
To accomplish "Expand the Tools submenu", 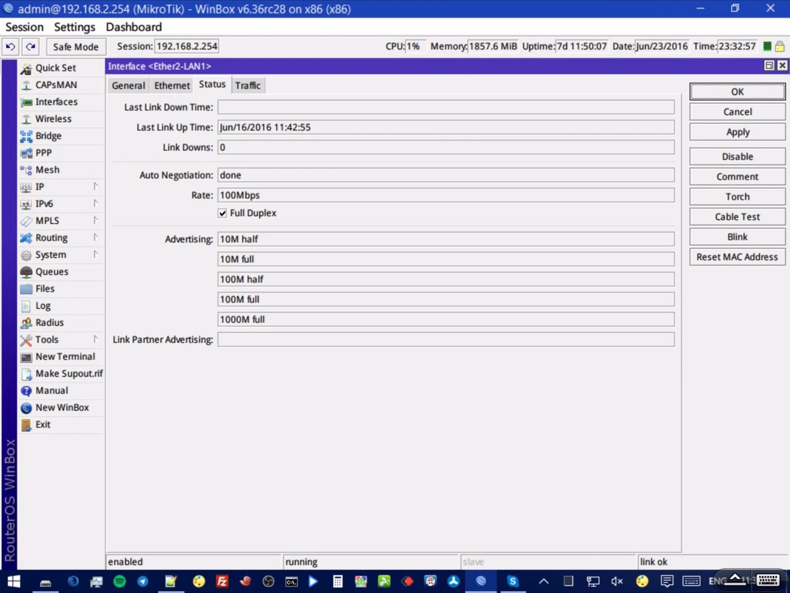I will [96, 339].
